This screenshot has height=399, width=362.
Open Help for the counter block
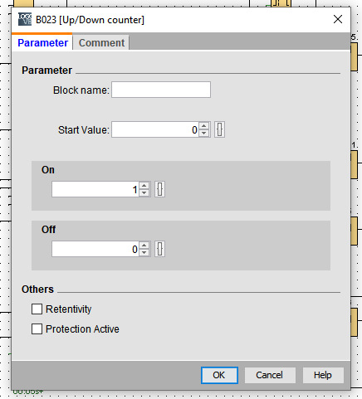click(323, 375)
